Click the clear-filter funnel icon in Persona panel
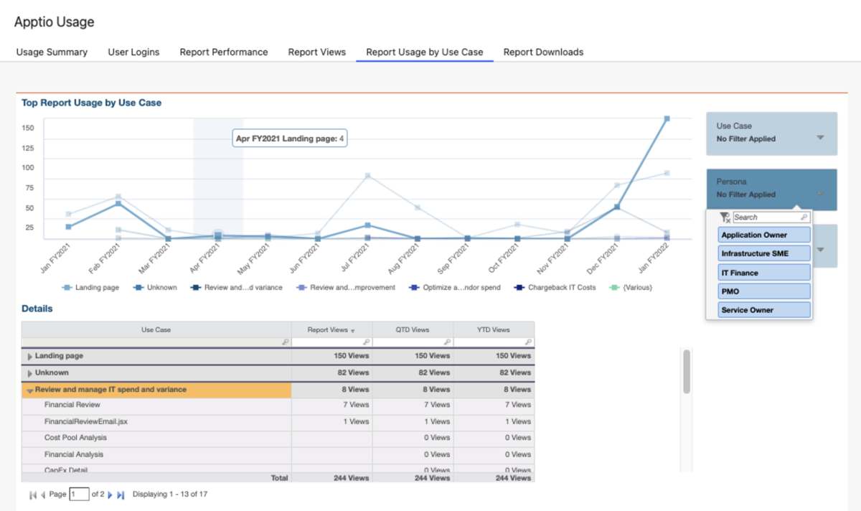The image size is (861, 511). pos(725,217)
